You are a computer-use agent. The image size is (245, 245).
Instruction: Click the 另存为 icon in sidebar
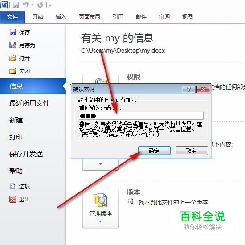(x=12, y=45)
